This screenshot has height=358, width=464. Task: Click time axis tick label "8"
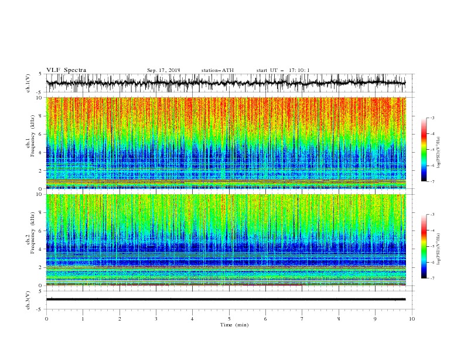pos(339,319)
